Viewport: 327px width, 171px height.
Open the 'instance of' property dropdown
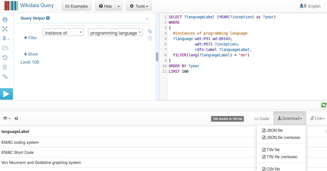63,32
